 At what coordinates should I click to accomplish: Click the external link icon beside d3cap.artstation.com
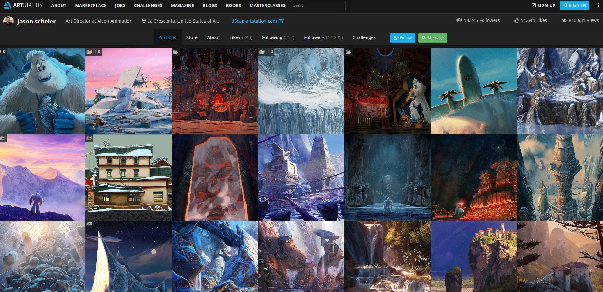tap(281, 21)
